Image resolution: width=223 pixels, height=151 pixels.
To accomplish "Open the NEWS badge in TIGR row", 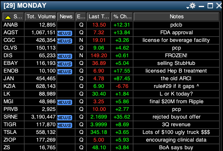I will tap(65, 125).
